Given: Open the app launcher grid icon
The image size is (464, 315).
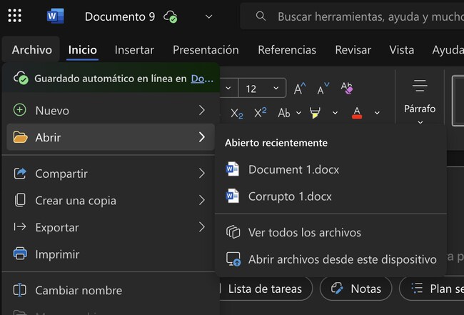Looking at the screenshot, I should pos(14,16).
